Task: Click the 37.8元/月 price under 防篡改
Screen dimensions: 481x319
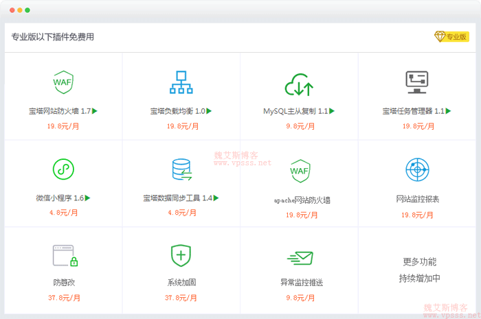Action: [x=64, y=298]
